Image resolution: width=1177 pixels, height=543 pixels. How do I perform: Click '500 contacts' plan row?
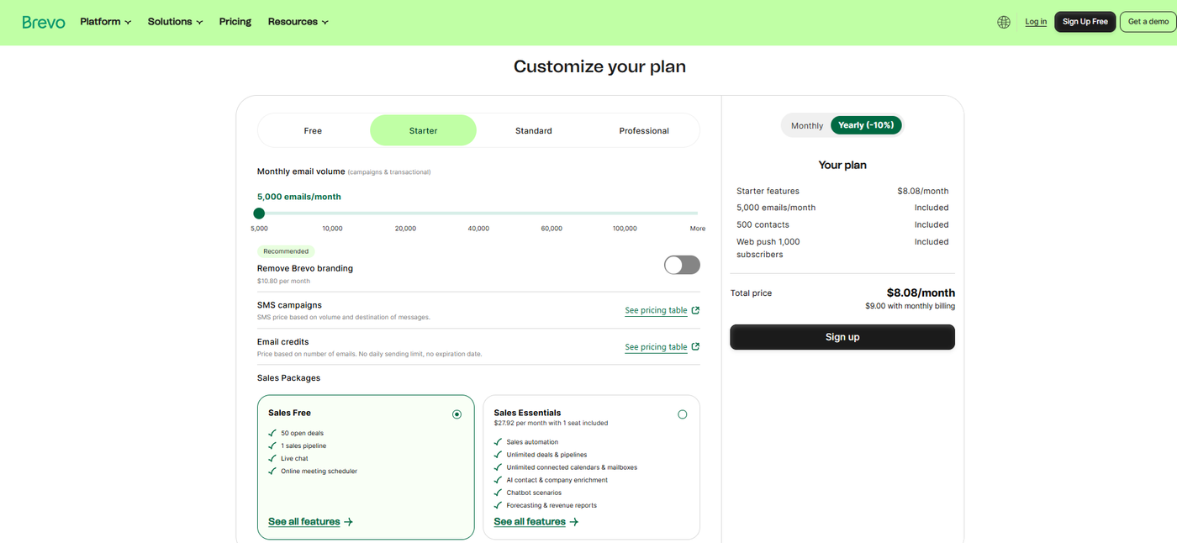tap(842, 224)
